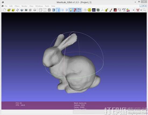This screenshot has width=148, height=115.
Task: Enable Bounding Box render mode
Action: [x=41, y=10]
